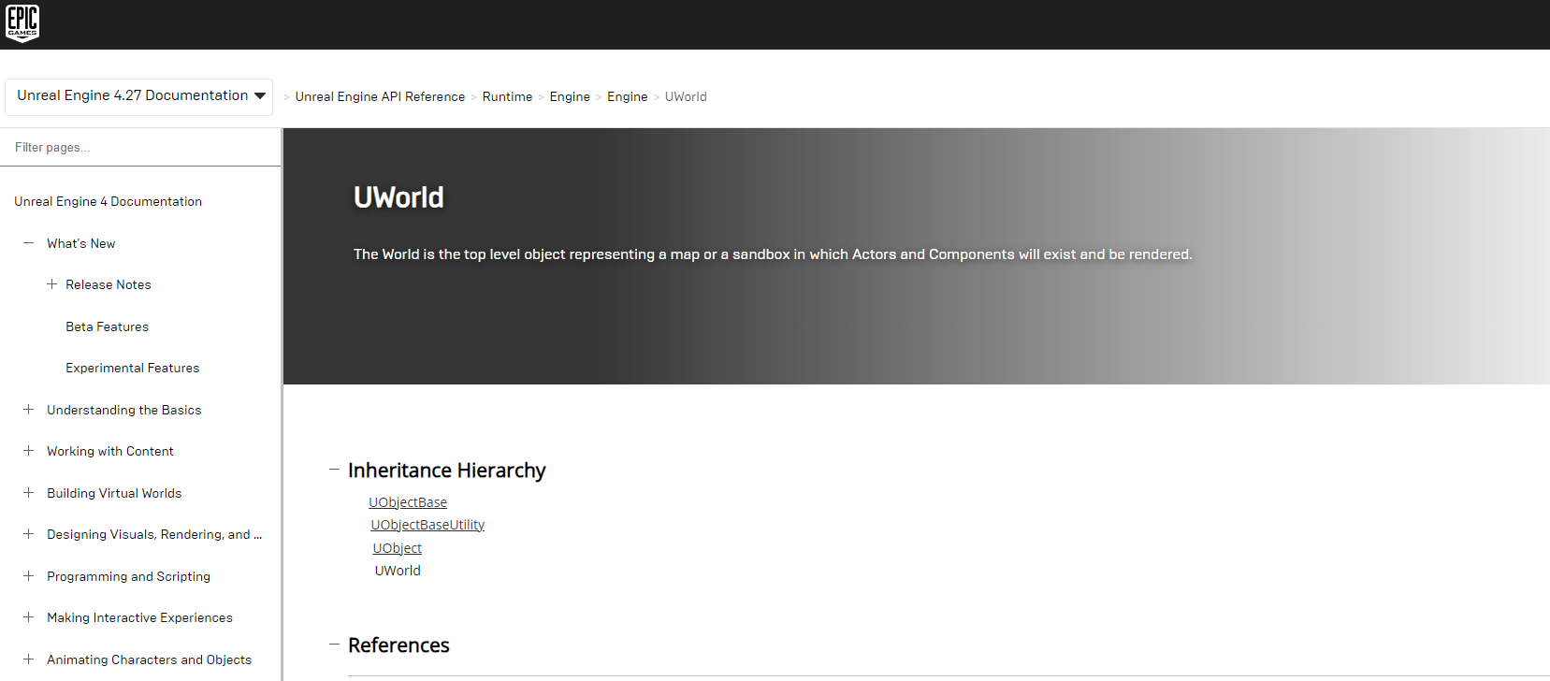Select UWorld breadcrumb text
Screen dimensions: 1550x681
(686, 96)
